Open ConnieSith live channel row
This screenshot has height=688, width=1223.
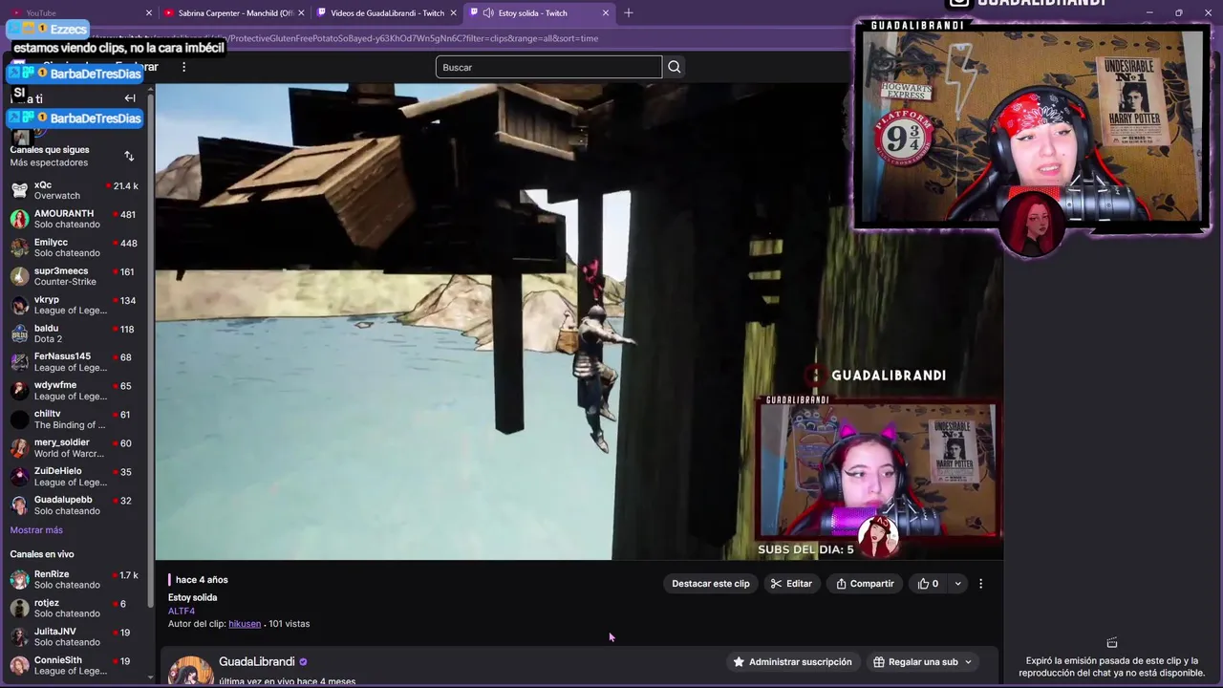point(76,666)
